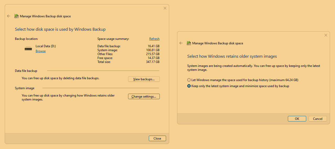Open Change settings for system image
This screenshot has width=335, height=149.
[x=144, y=97]
